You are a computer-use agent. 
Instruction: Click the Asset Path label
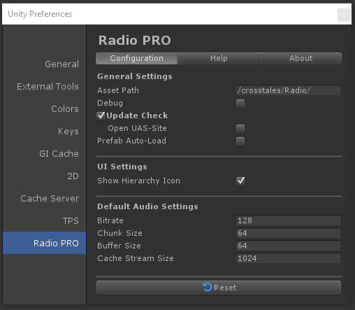(118, 90)
